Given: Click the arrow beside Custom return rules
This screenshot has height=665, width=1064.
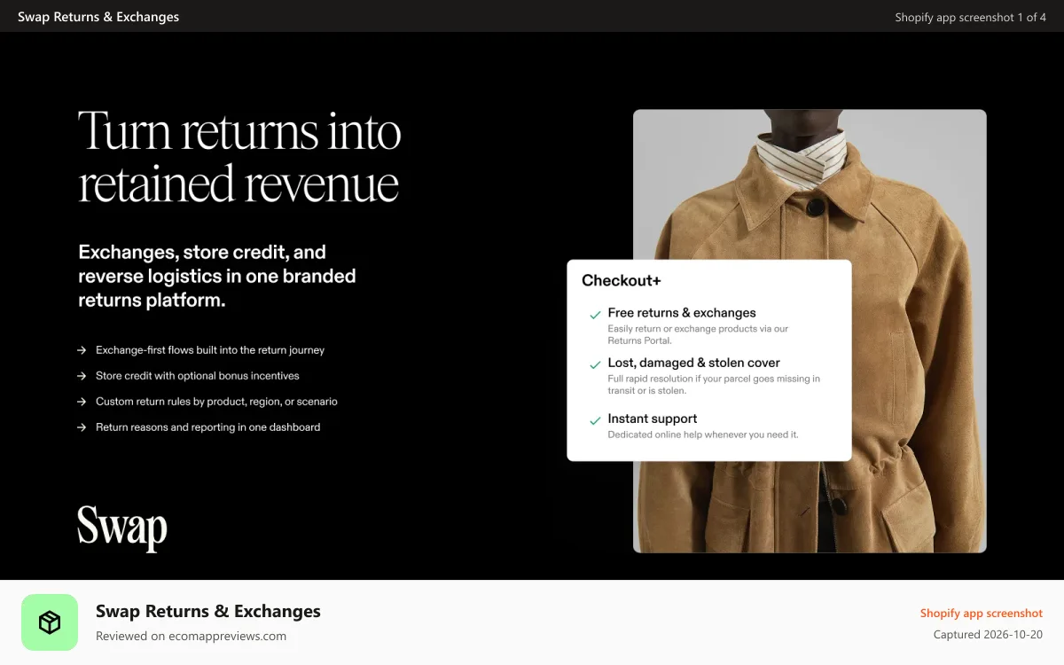Looking at the screenshot, I should click(x=82, y=402).
